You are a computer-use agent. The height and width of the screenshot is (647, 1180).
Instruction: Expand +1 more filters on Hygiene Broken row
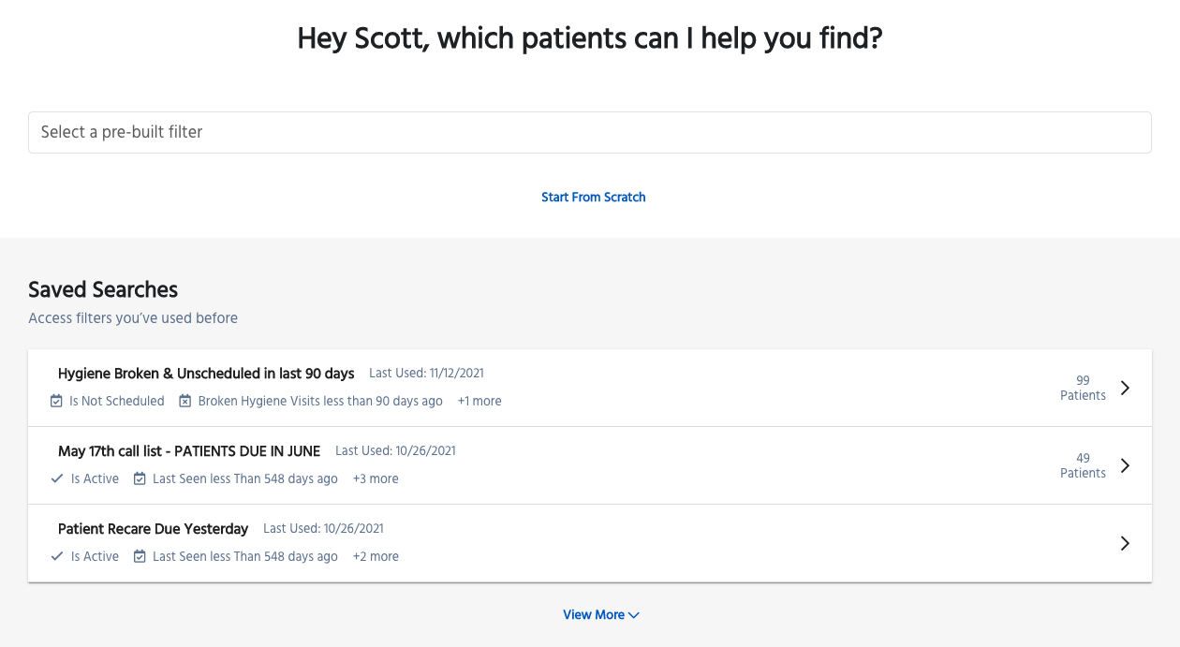pyautogui.click(x=479, y=401)
